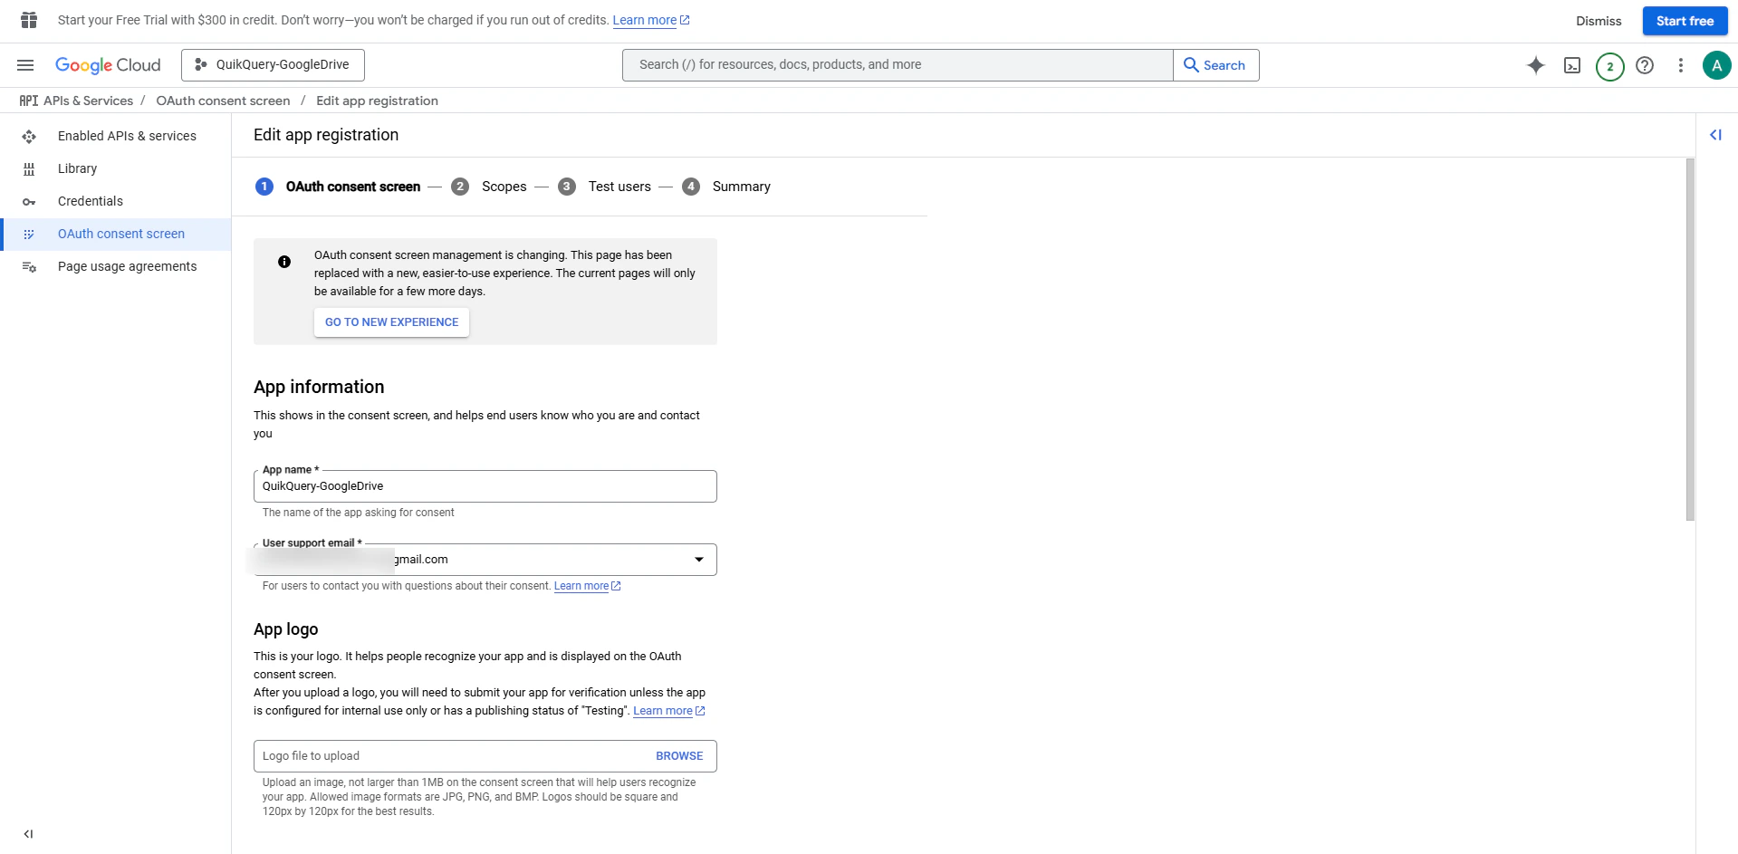This screenshot has height=854, width=1738.
Task: Open Page usage agreements
Action: pyautogui.click(x=128, y=266)
